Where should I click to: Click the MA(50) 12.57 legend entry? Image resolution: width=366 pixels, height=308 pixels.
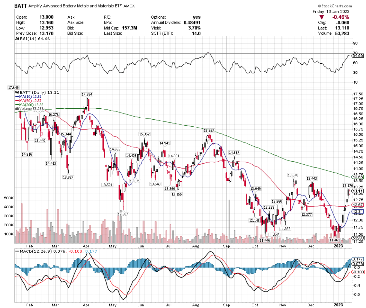(28, 101)
